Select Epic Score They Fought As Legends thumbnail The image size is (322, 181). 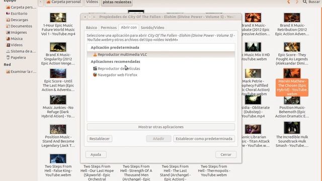click(292, 47)
